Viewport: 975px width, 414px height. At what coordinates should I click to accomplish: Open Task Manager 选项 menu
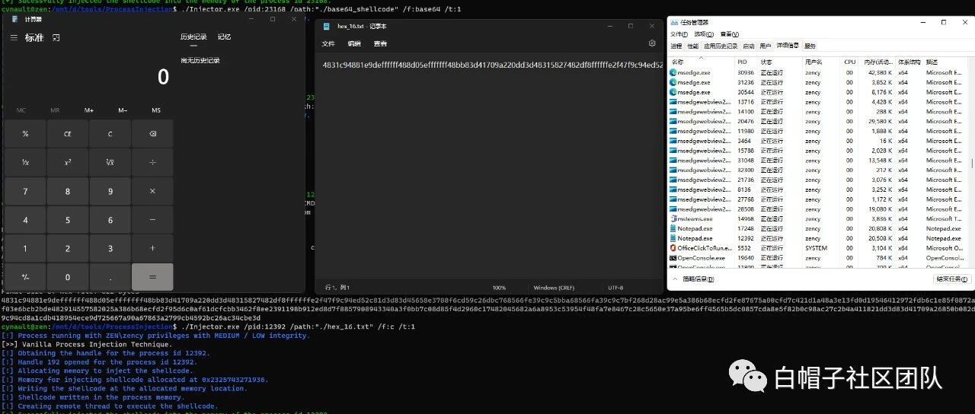[x=705, y=34]
